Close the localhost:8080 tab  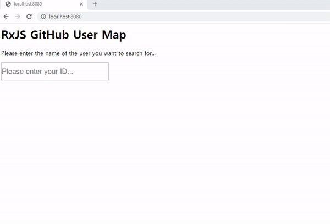81,4
